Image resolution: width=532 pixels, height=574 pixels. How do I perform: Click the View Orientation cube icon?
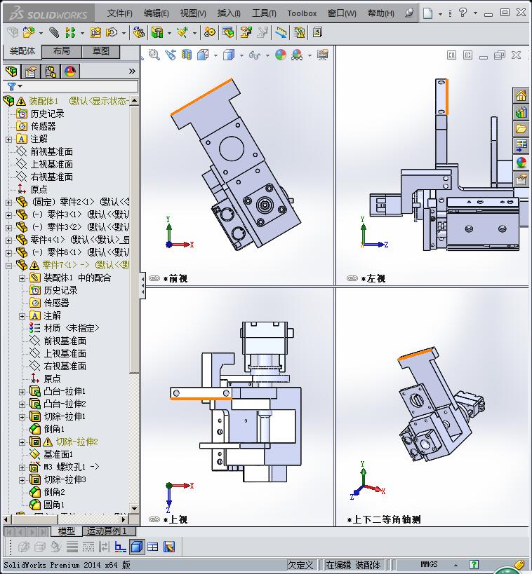203,55
